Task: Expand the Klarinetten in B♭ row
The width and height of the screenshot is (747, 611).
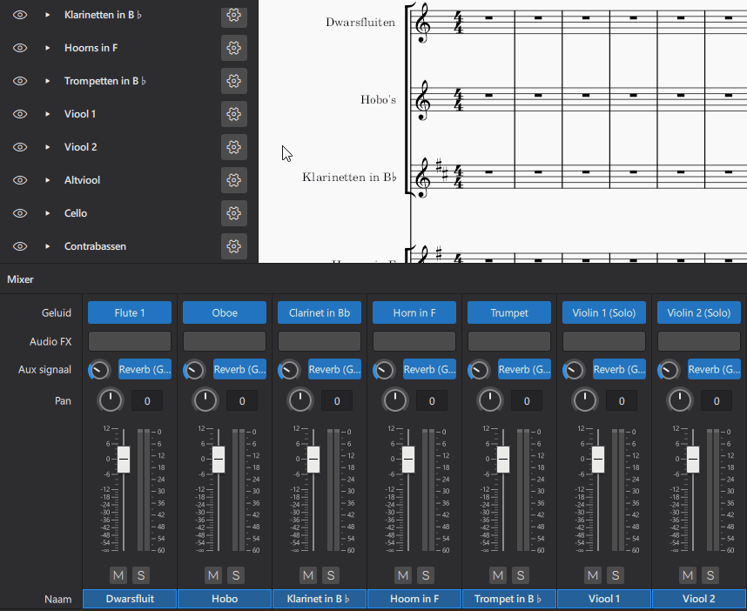Action: pyautogui.click(x=47, y=15)
